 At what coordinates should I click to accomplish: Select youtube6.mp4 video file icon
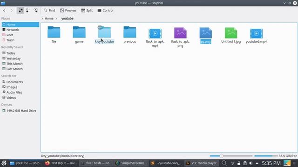[256, 33]
